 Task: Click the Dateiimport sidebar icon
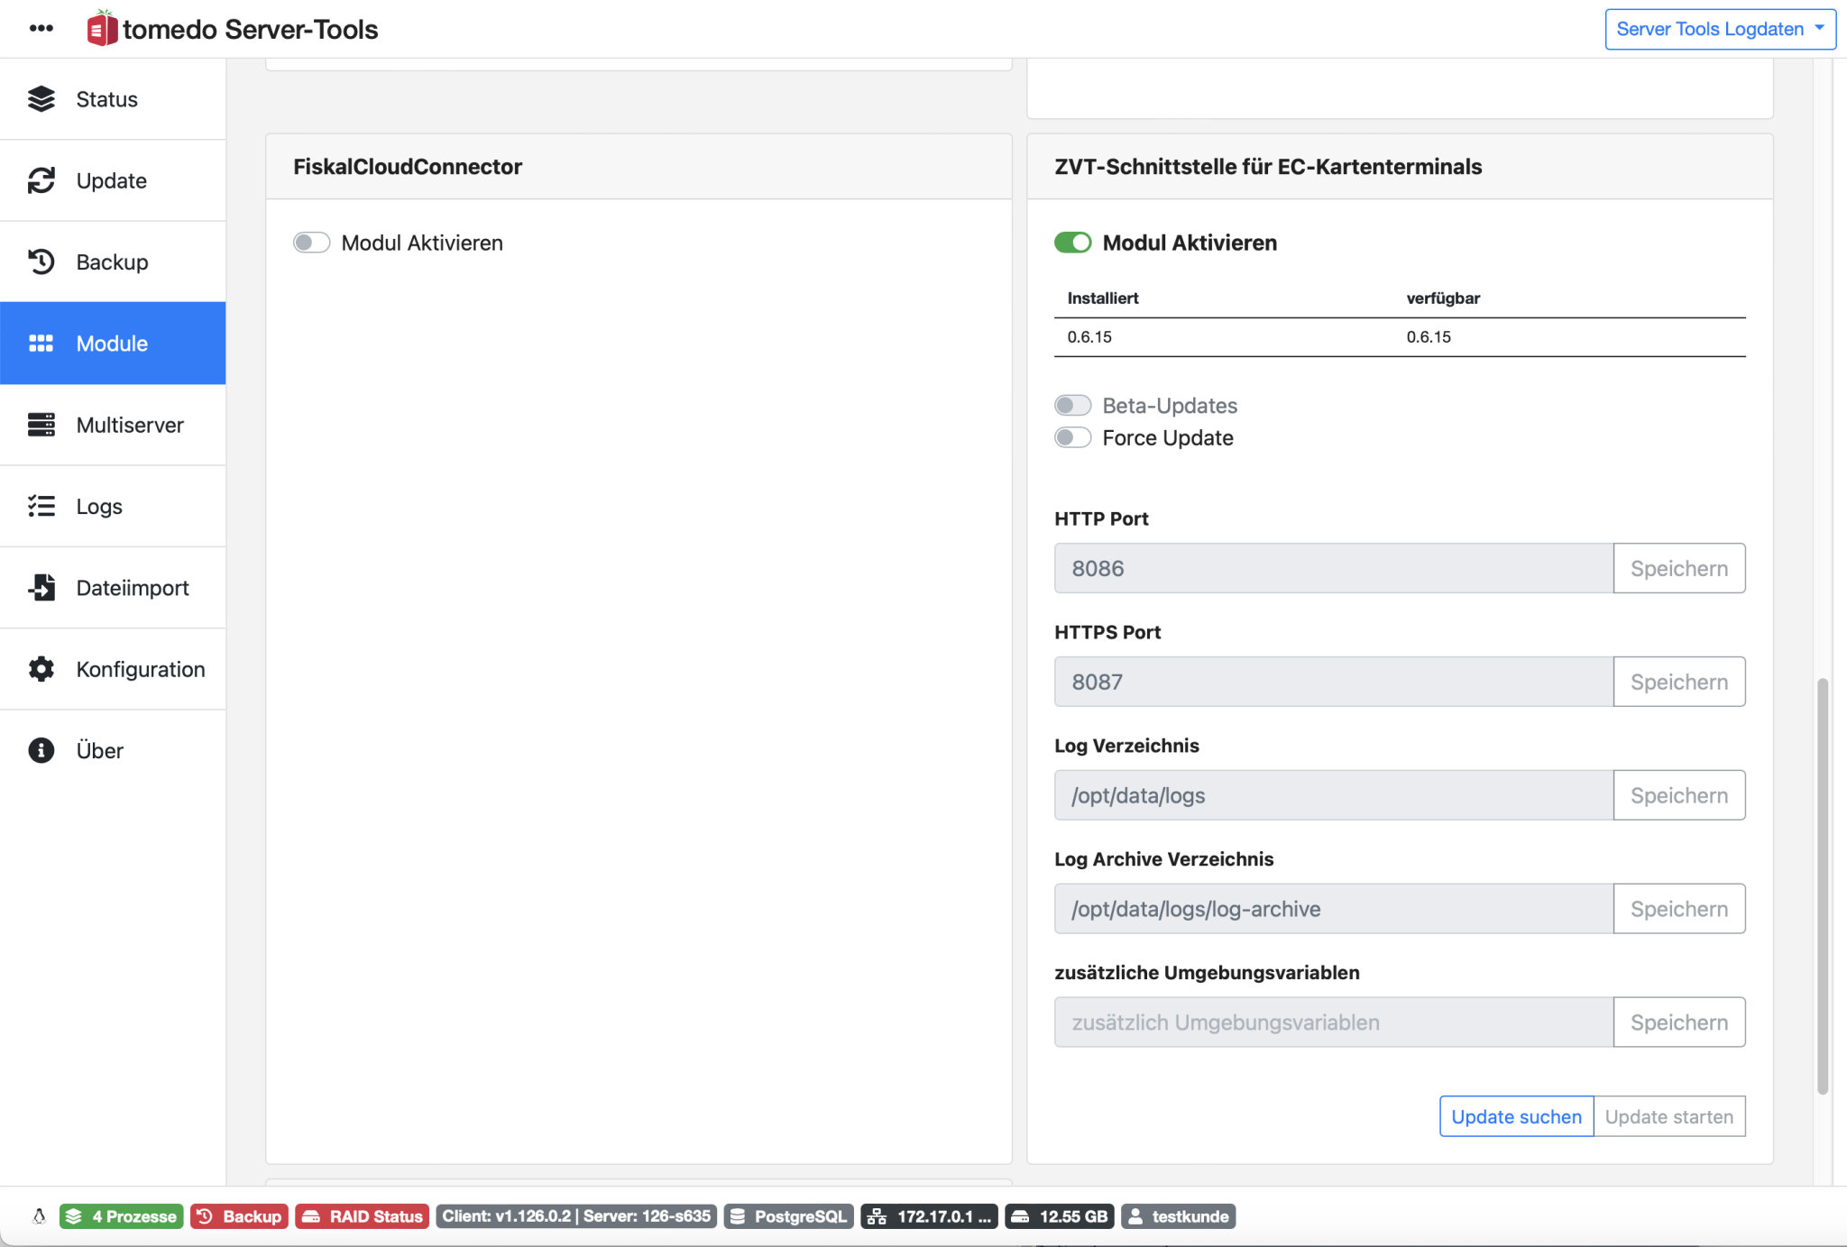pos(41,586)
